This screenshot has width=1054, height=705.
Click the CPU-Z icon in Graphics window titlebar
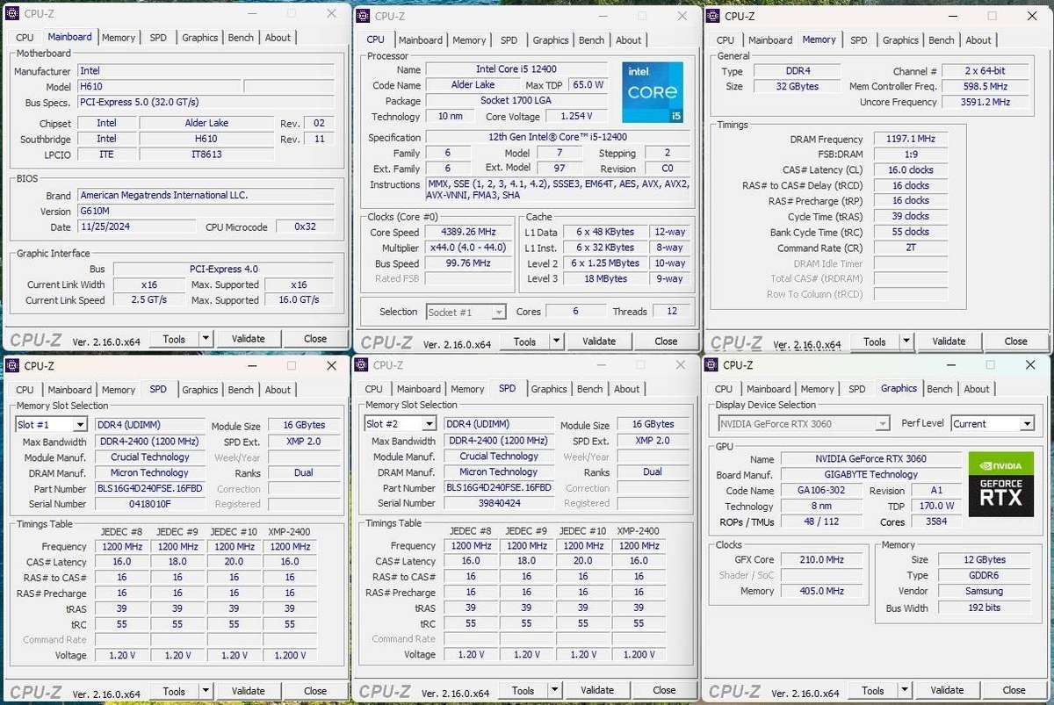click(x=710, y=364)
